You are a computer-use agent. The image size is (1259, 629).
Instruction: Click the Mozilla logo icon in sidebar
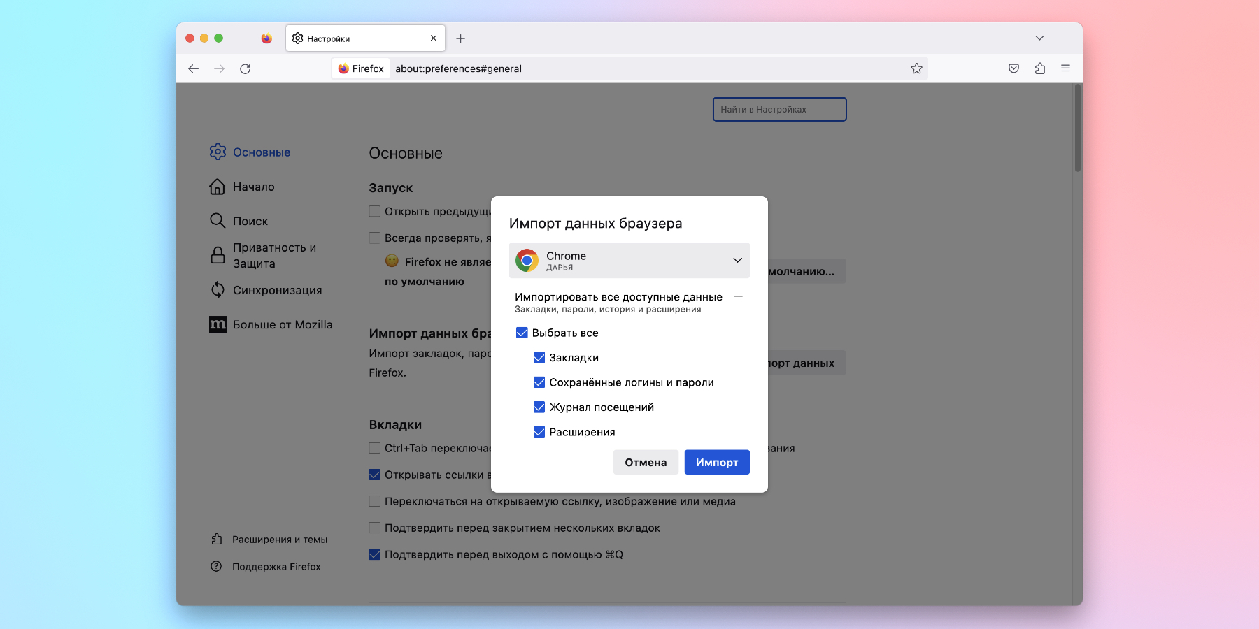pos(218,324)
